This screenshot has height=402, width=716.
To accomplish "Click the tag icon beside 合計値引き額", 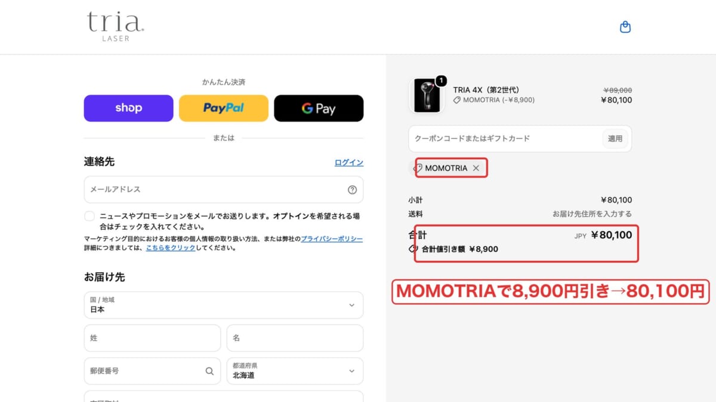I will tap(413, 249).
